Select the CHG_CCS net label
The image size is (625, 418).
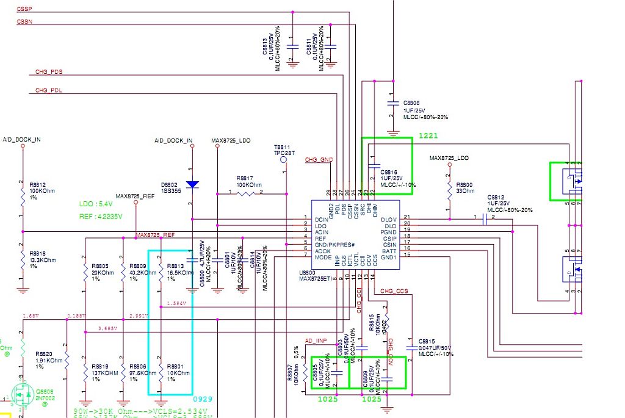coord(394,291)
